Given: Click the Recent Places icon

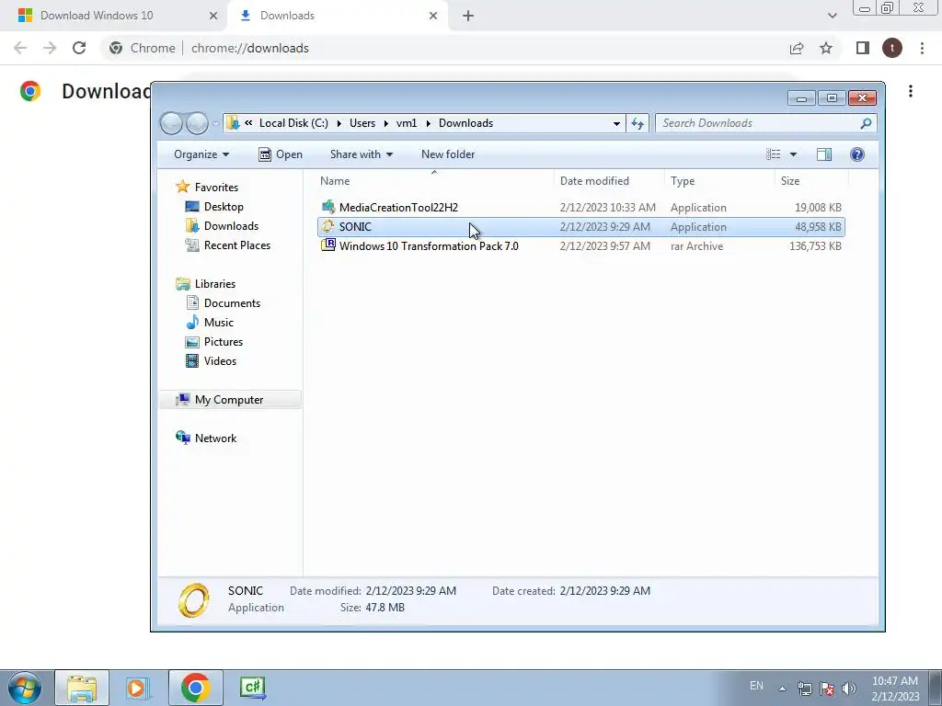Looking at the screenshot, I should (x=192, y=245).
